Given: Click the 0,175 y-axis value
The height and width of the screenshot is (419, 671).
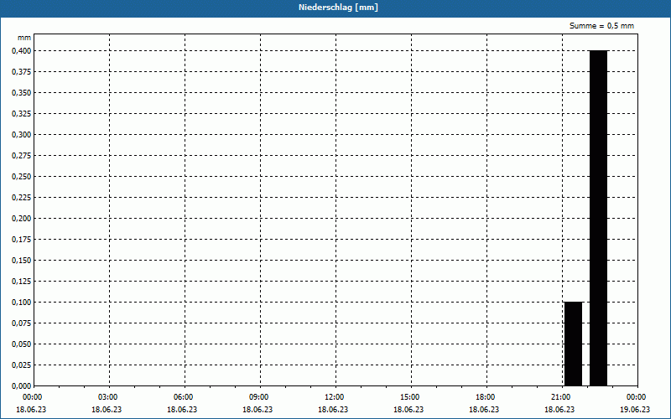Looking at the screenshot, I should point(22,240).
